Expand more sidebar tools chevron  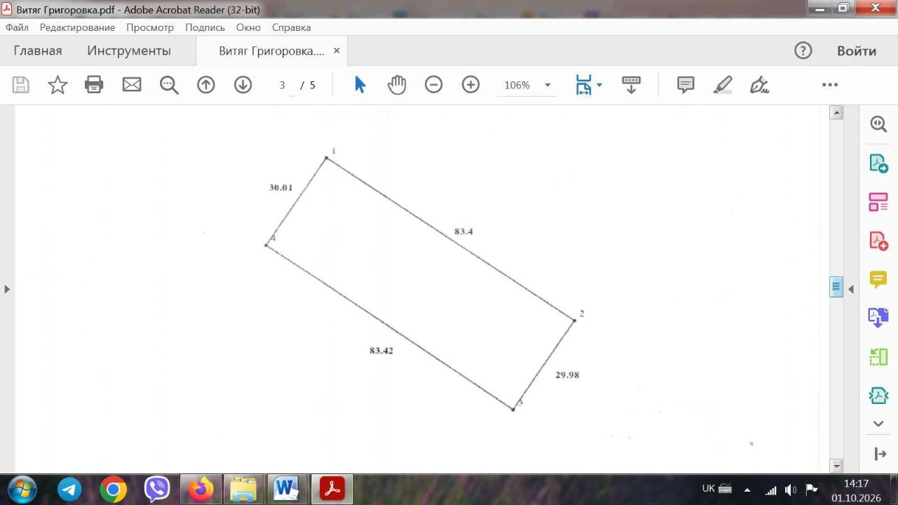(x=878, y=424)
